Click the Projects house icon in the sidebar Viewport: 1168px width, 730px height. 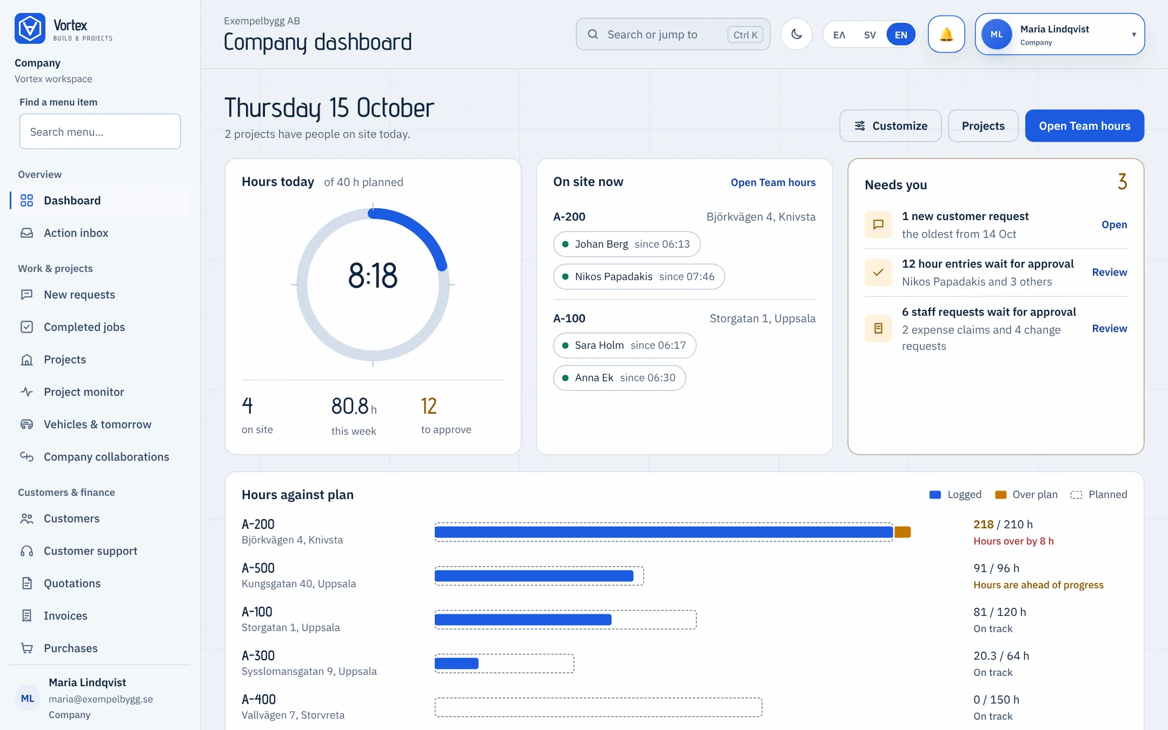click(x=26, y=360)
